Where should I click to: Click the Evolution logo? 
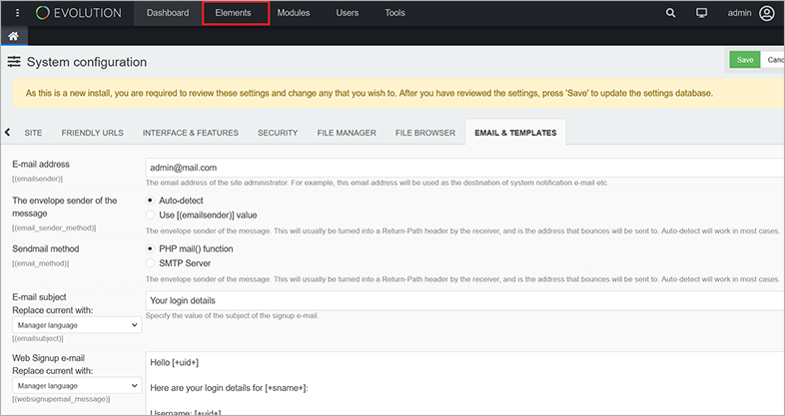tap(81, 13)
